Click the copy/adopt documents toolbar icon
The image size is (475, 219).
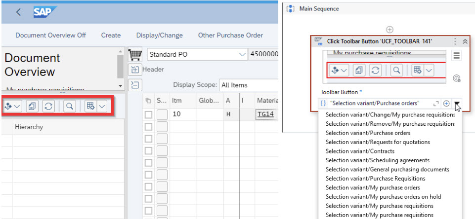32,106
